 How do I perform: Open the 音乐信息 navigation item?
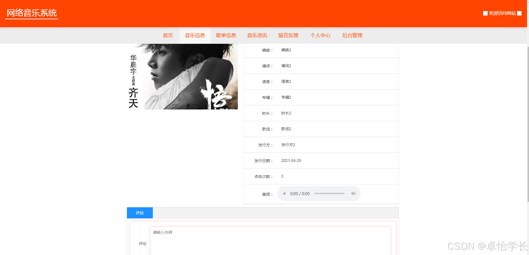point(195,35)
